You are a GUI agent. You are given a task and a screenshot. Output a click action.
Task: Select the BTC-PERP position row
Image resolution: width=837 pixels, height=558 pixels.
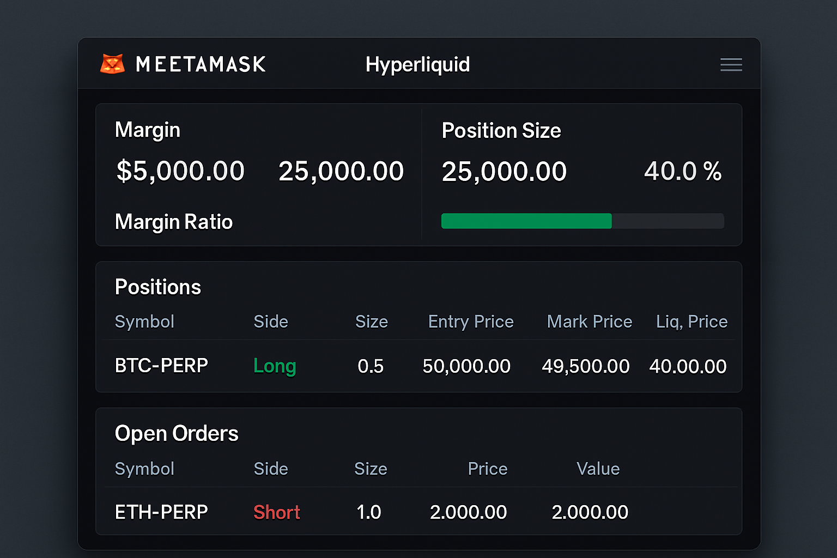[161, 366]
